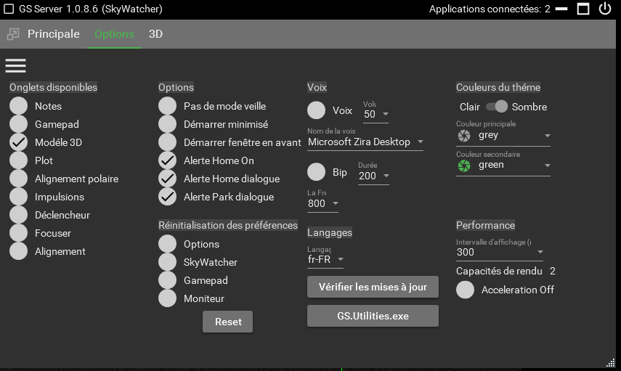Click the power shutdown icon
621x371 pixels.
coord(605,9)
